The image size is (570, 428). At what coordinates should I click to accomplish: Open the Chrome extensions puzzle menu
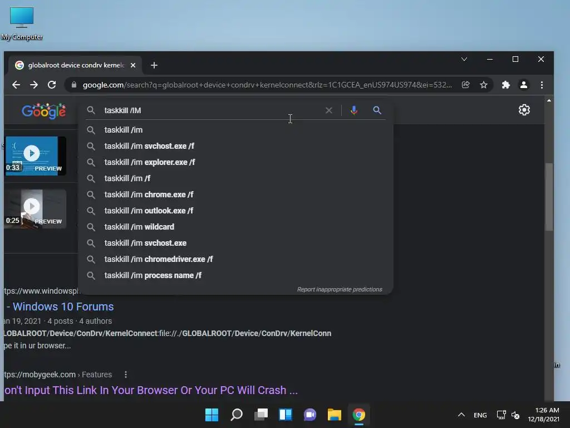[x=505, y=85]
